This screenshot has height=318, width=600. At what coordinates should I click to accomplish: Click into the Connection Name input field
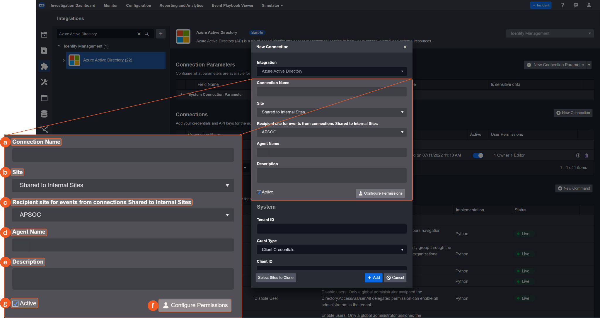tap(331, 92)
